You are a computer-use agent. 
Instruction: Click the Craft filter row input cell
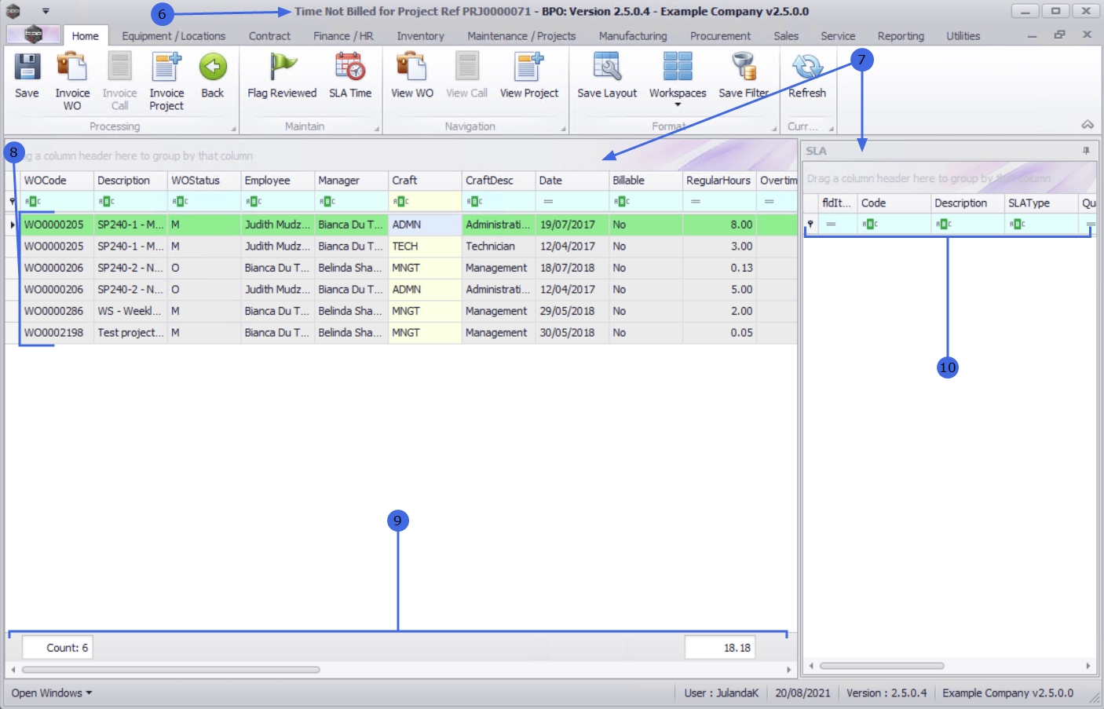pos(425,202)
